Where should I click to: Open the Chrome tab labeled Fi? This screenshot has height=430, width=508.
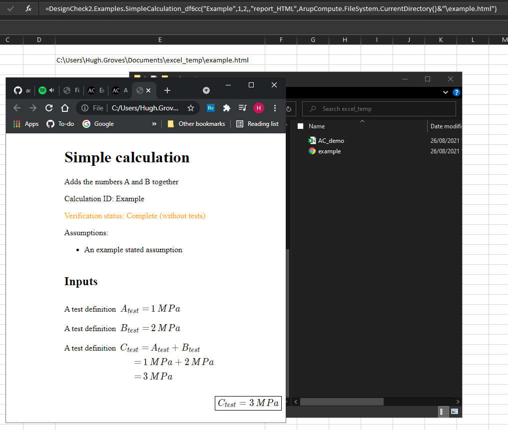tap(71, 90)
